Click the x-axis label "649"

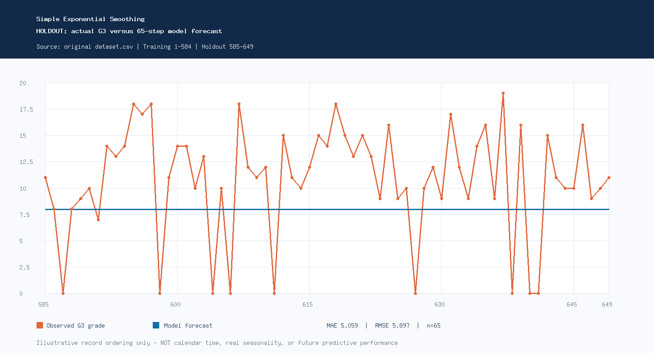coord(607,304)
